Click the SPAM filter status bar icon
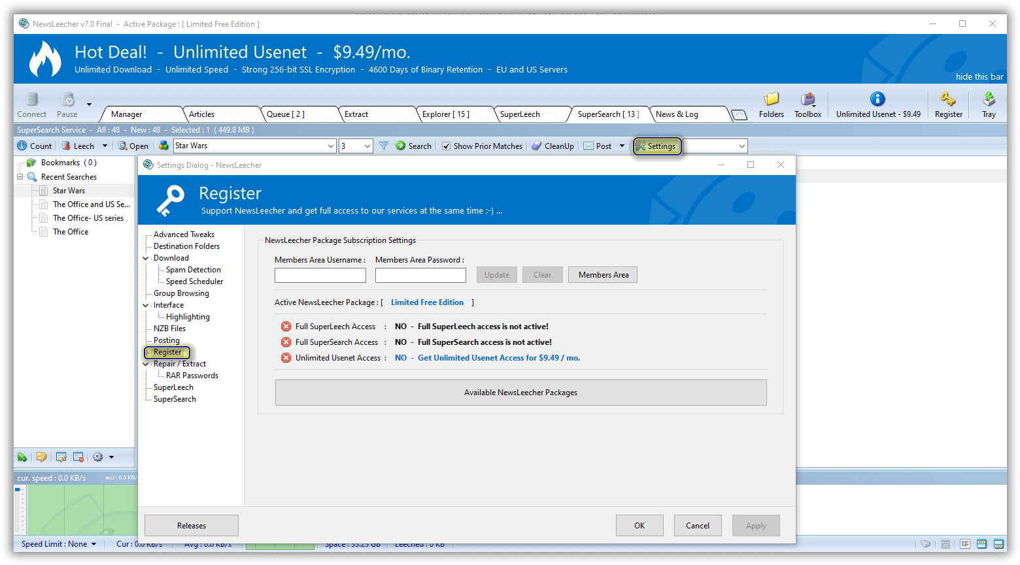The height and width of the screenshot is (565, 1020). coord(946,543)
